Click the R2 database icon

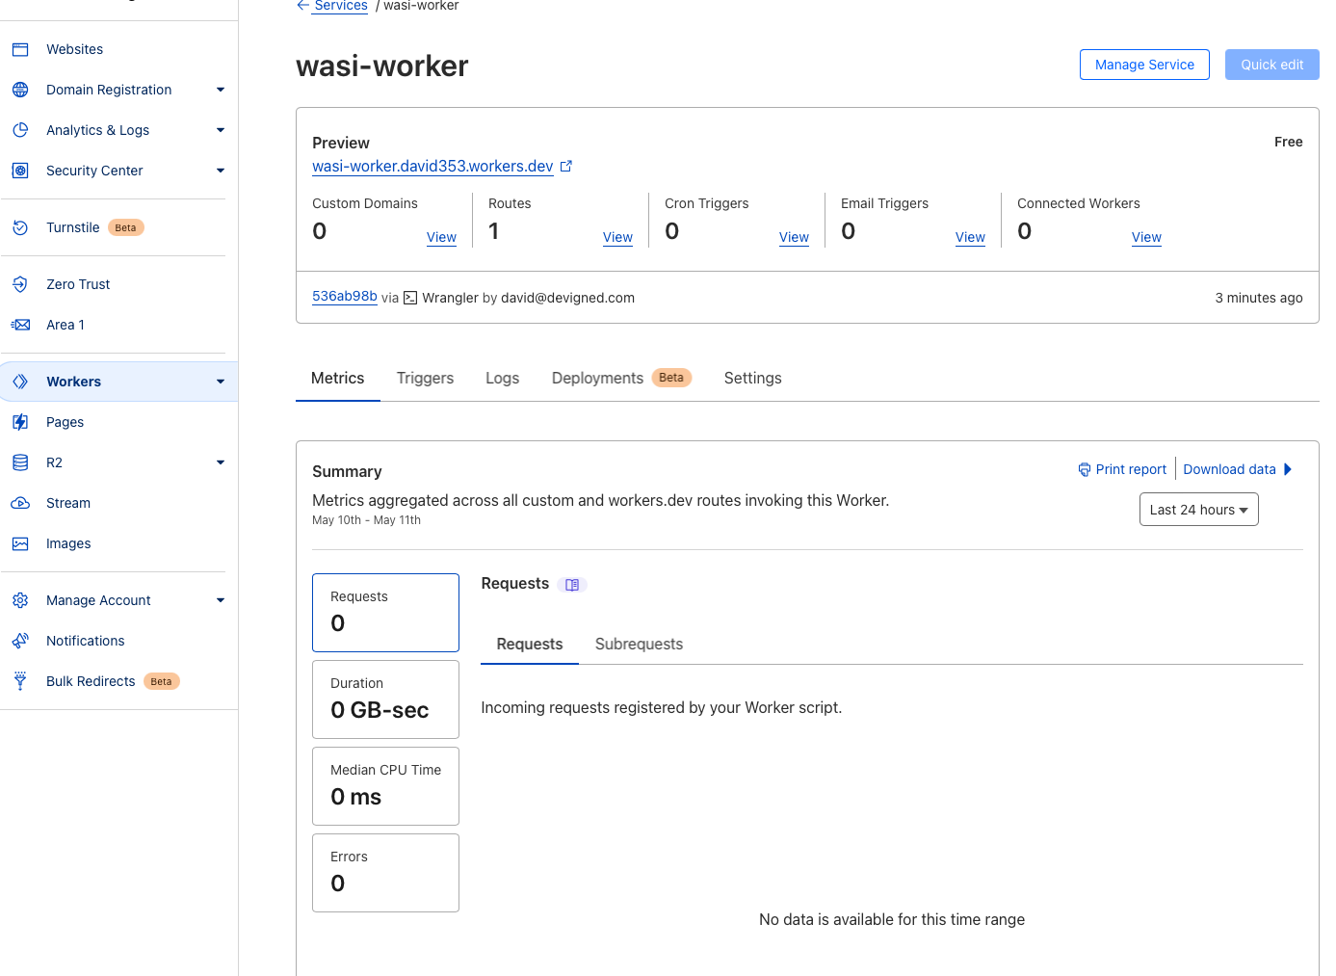(x=20, y=462)
